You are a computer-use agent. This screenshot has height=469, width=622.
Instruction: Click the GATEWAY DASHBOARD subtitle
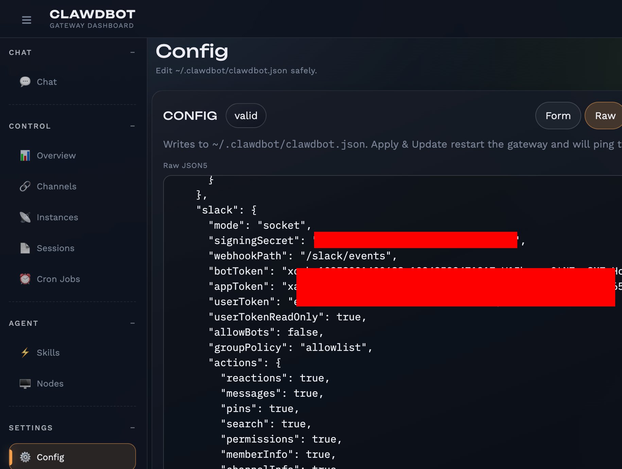(x=92, y=26)
